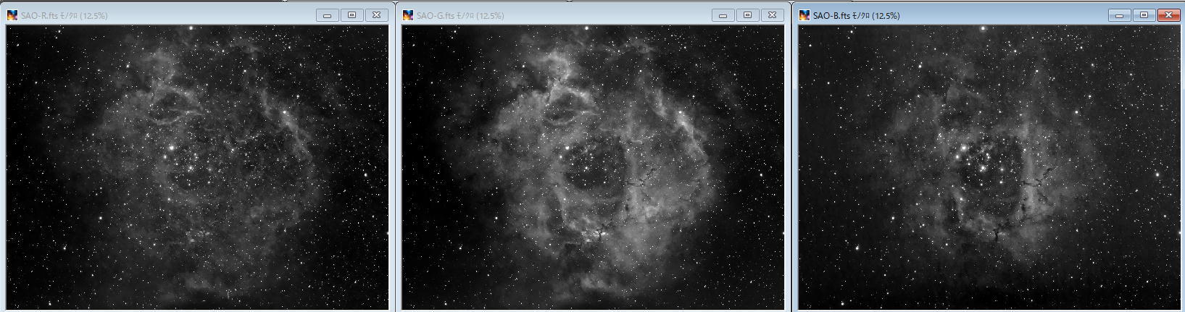Click the nebula image in SAO-B.fts window
Viewport: 1185px width, 312px height.
989,167
